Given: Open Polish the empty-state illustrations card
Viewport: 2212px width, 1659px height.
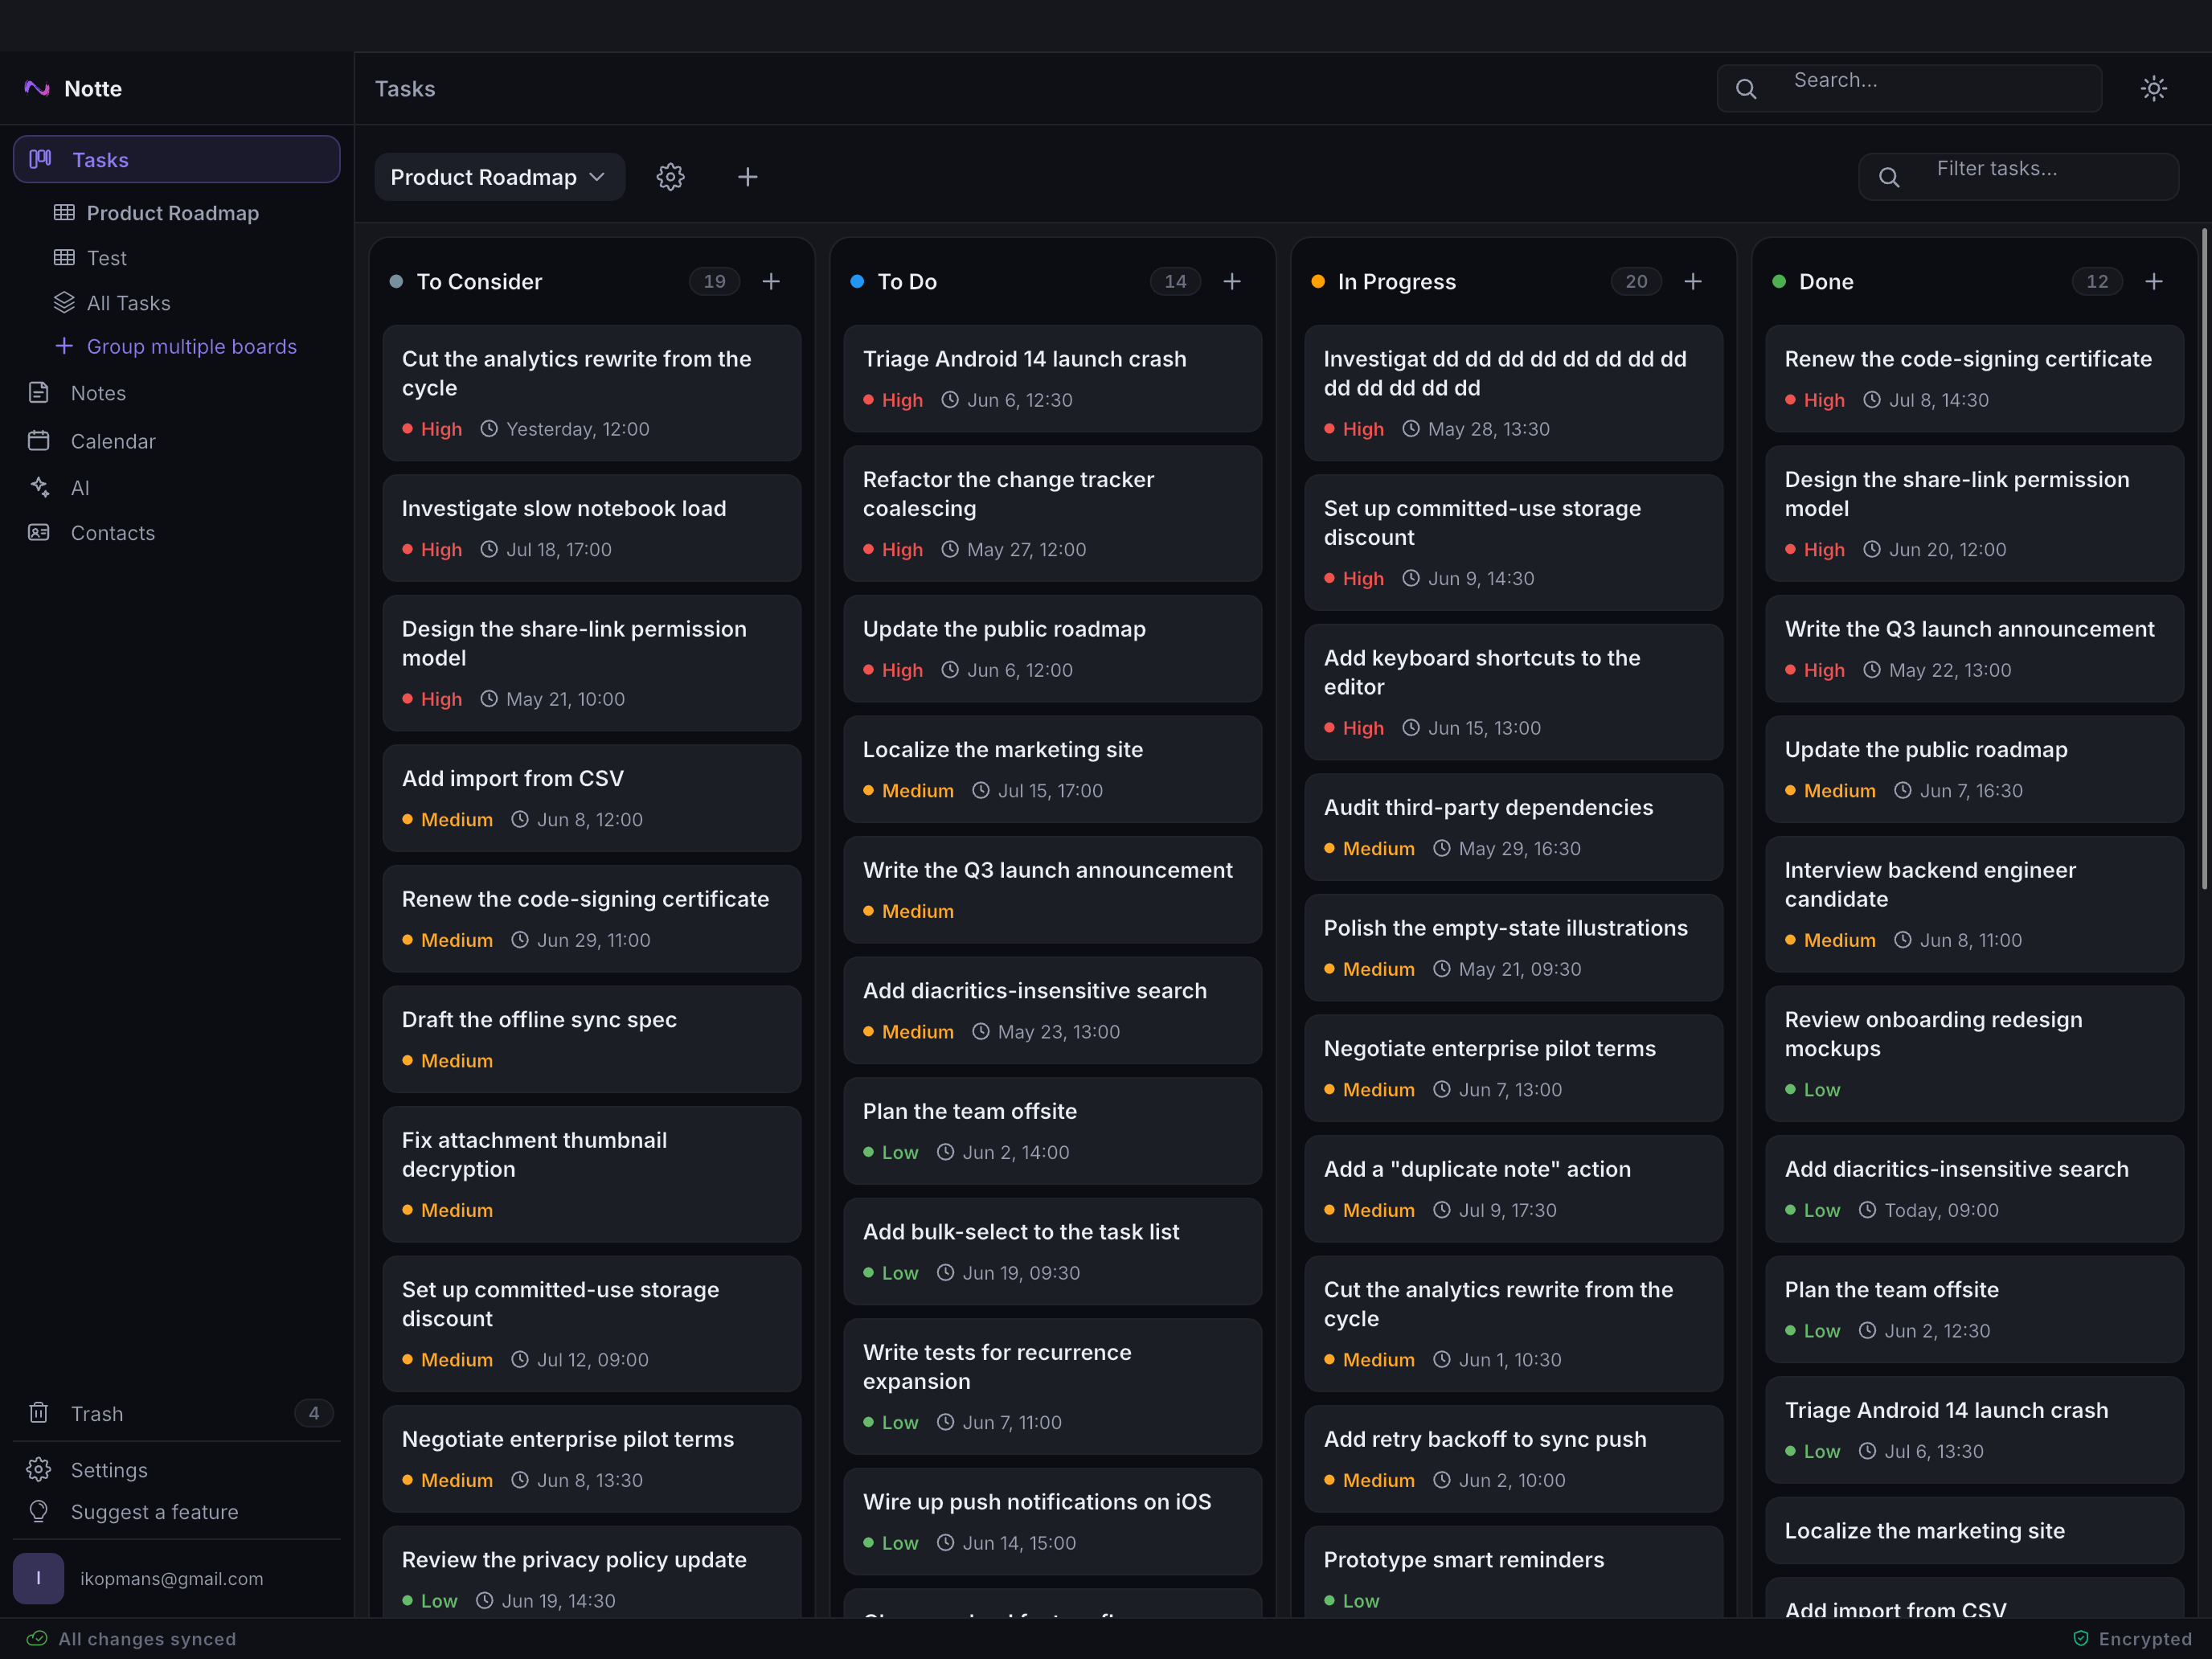Looking at the screenshot, I should (1514, 948).
